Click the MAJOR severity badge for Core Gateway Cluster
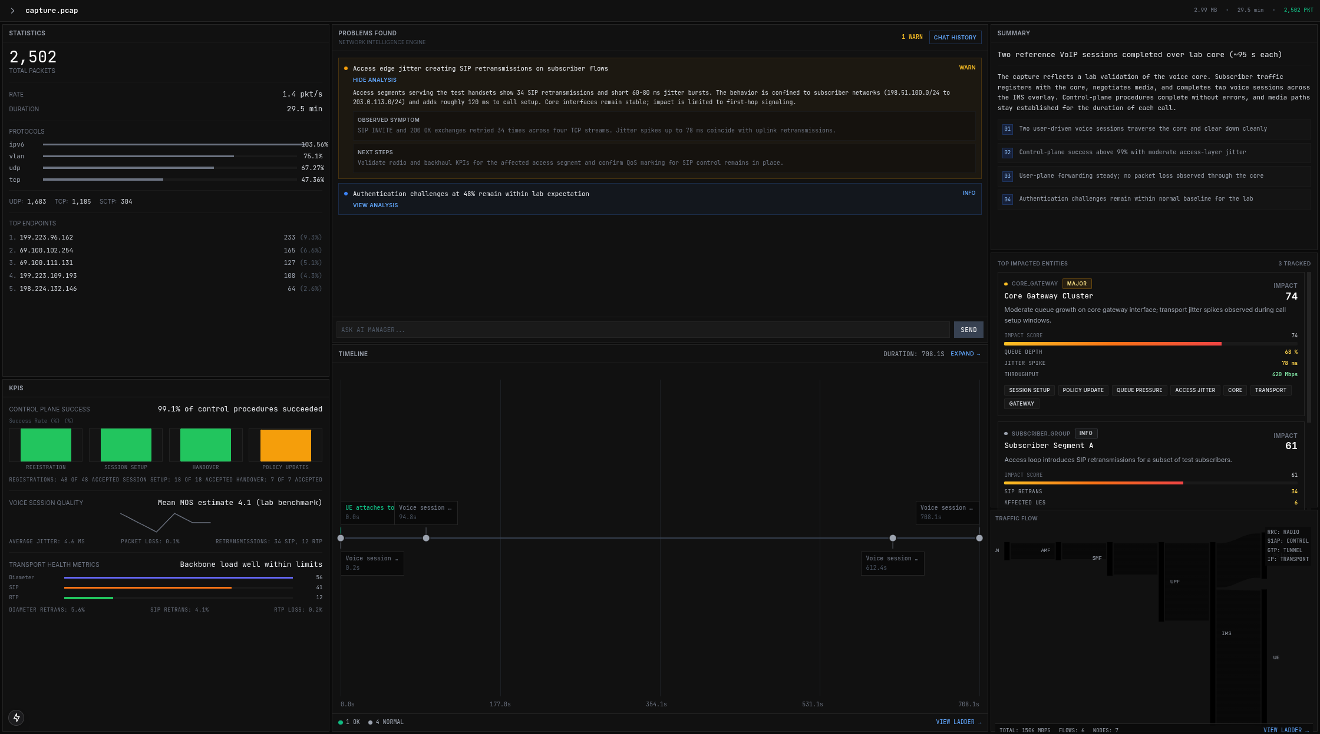The image size is (1320, 734). click(1077, 283)
